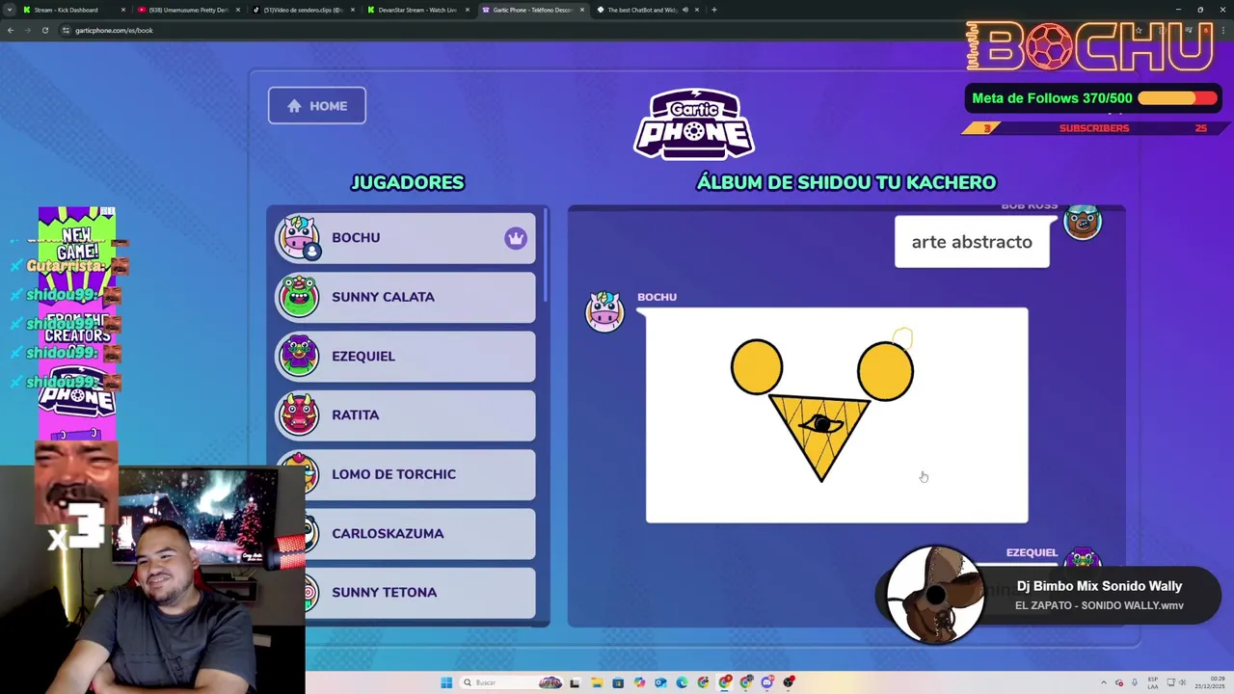This screenshot has width=1234, height=694.
Task: Click the 'ÁLBUM DE SHIDOU TU KACHERO' heading
Action: [x=846, y=182]
